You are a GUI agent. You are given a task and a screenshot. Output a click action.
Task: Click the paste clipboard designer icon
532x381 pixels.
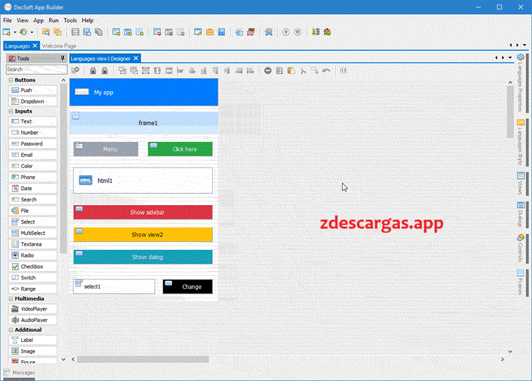(291, 70)
